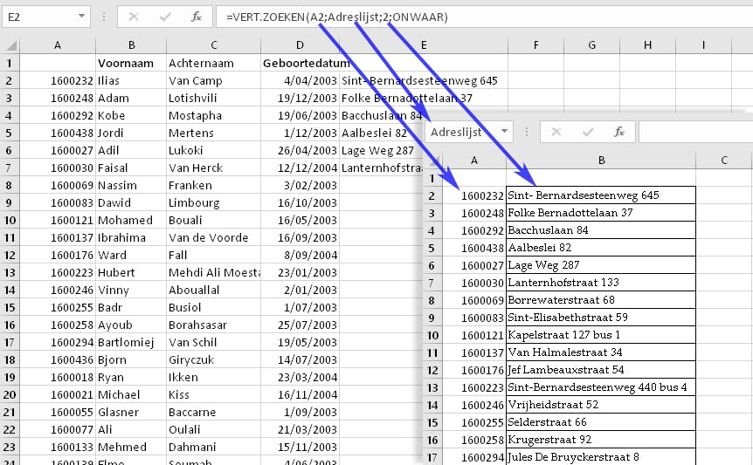Click the Geboortedatum header cell

click(301, 63)
